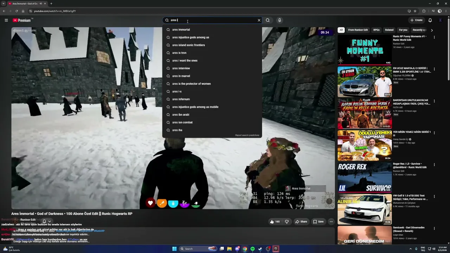Choose 'ares injustice gods among us mobile' suggestion

click(x=212, y=107)
